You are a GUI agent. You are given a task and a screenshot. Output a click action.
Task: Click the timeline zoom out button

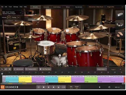(123, 84)
